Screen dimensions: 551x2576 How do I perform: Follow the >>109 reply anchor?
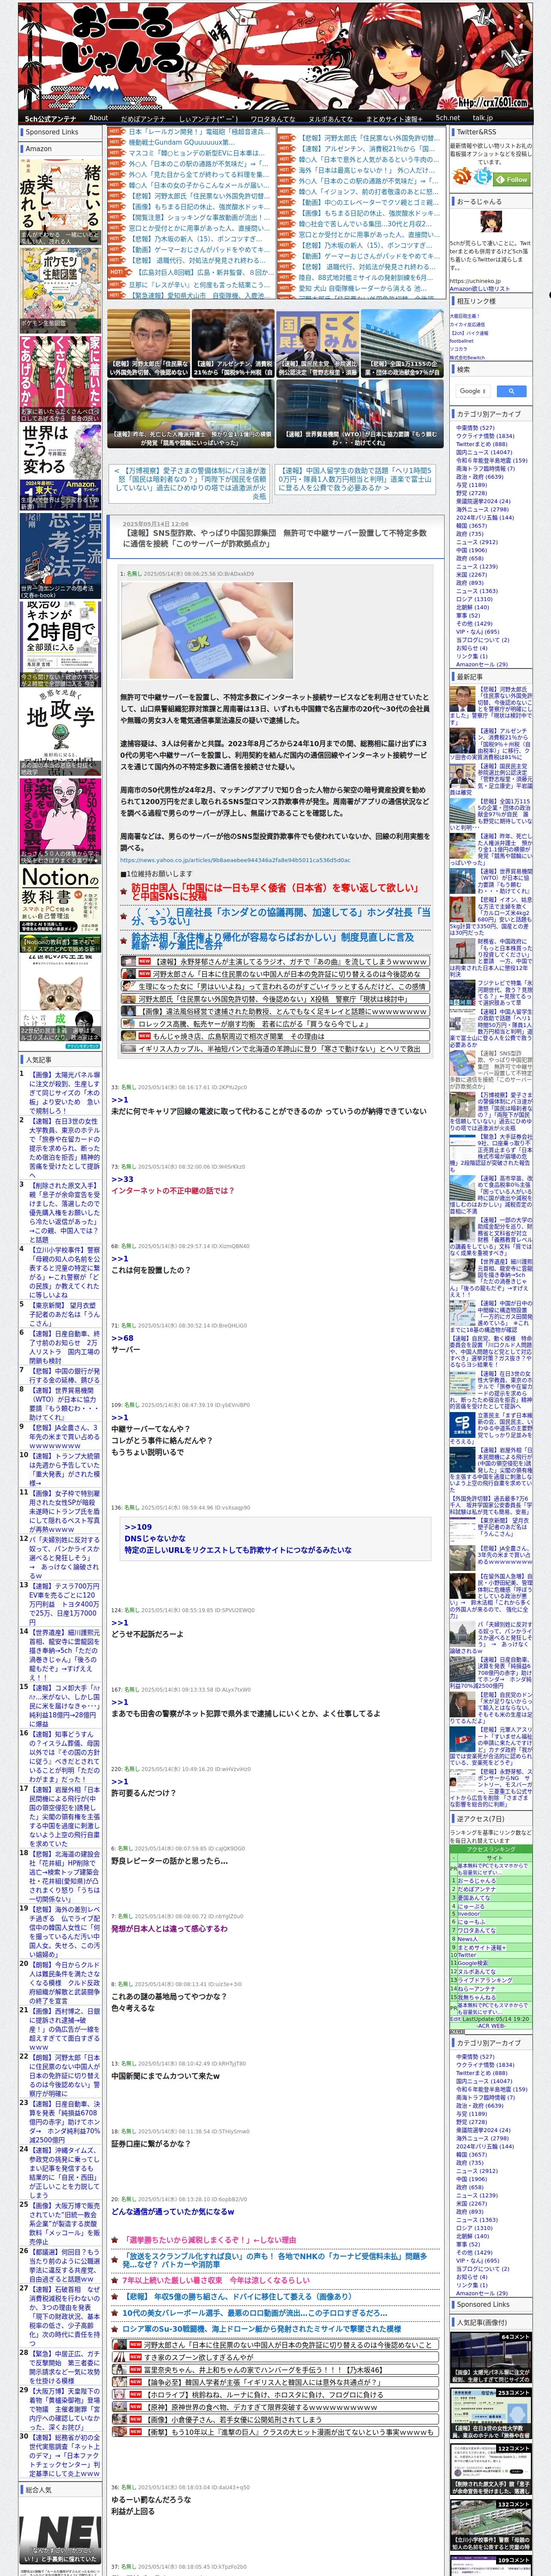click(x=138, y=1527)
